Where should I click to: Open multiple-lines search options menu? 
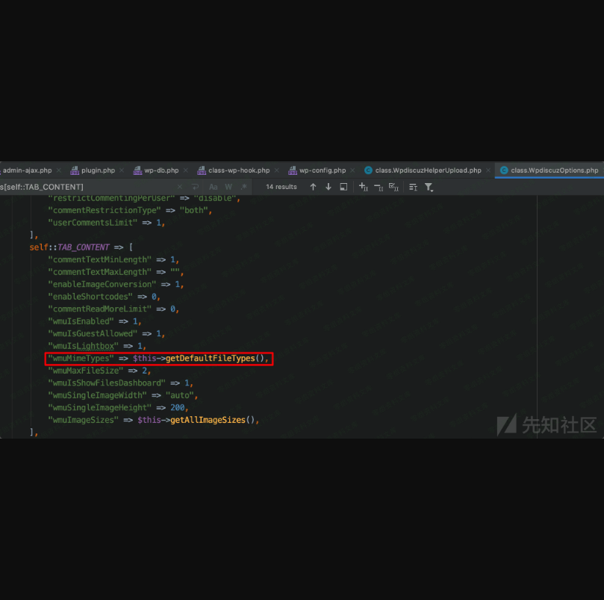(x=413, y=187)
